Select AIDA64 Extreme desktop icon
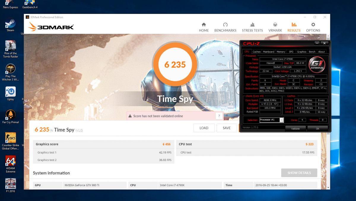This screenshot has height=201, width=356. (11, 165)
